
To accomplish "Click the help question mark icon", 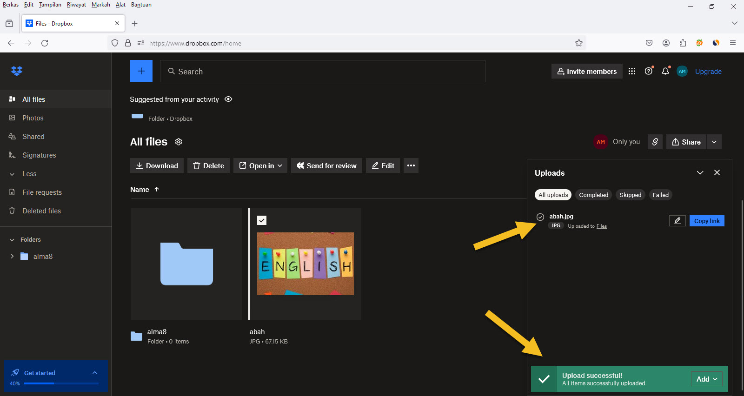I will point(649,71).
